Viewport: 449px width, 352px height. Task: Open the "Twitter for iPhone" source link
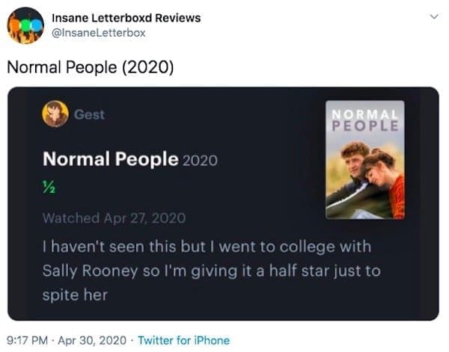(x=183, y=340)
